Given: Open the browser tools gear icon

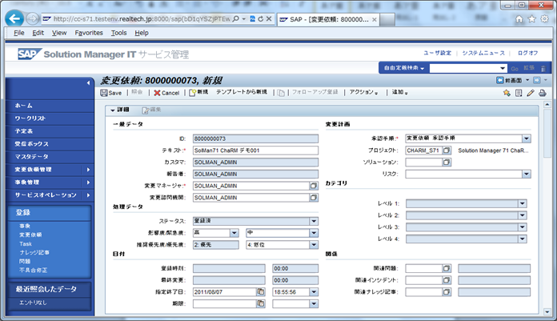Looking at the screenshot, I should [x=544, y=19].
